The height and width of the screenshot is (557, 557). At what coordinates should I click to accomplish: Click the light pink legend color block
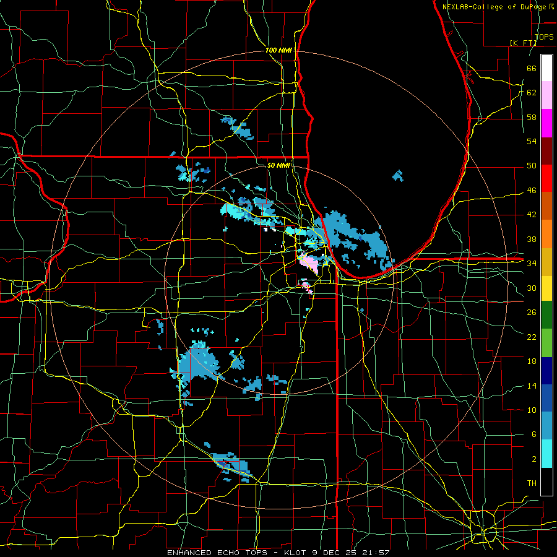[x=546, y=95]
